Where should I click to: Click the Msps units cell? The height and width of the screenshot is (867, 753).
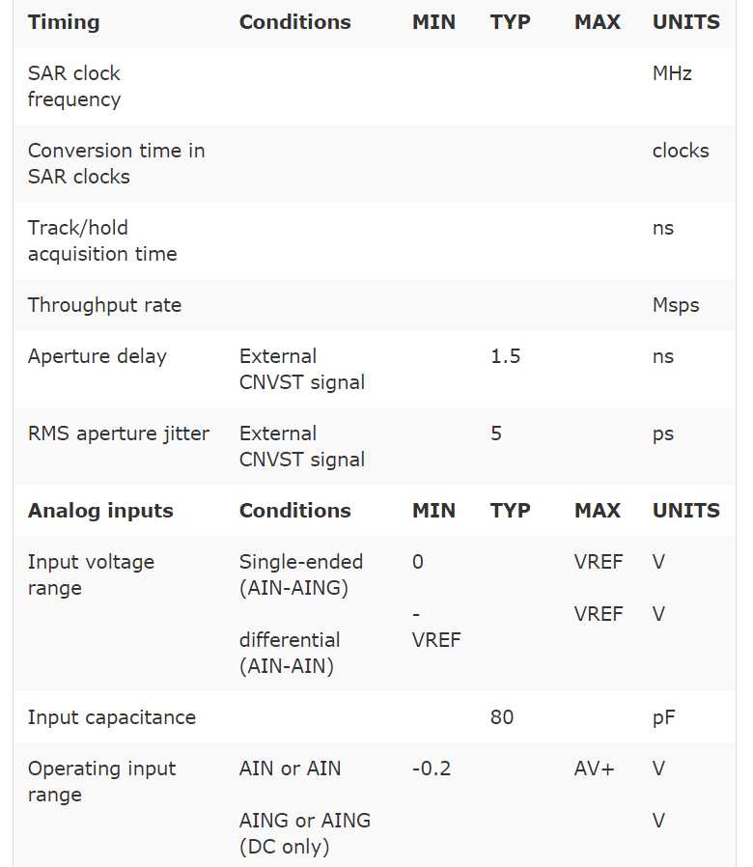coord(676,305)
